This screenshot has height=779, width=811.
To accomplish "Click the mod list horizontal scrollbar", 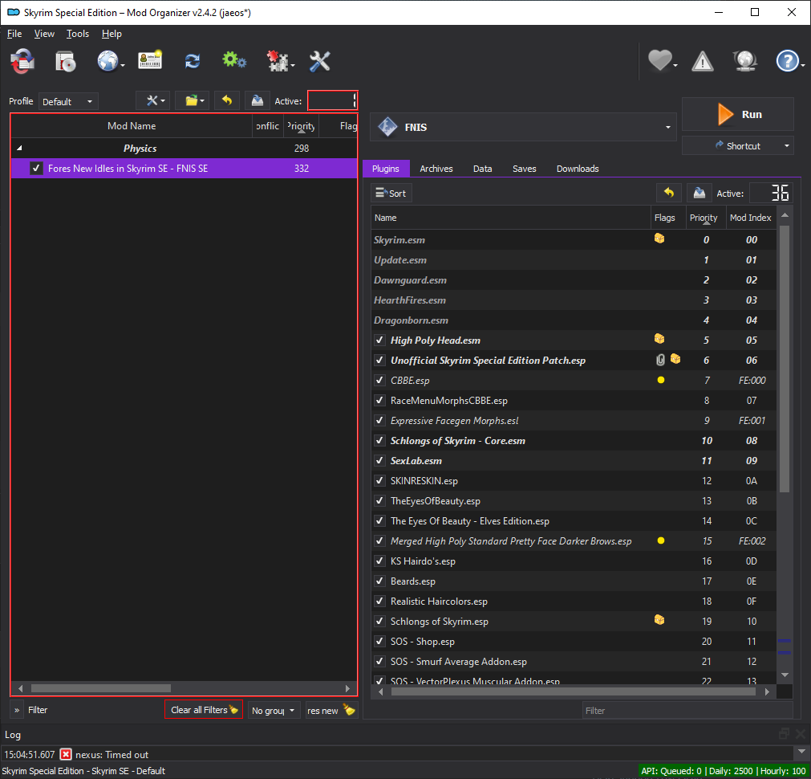I will pos(101,688).
